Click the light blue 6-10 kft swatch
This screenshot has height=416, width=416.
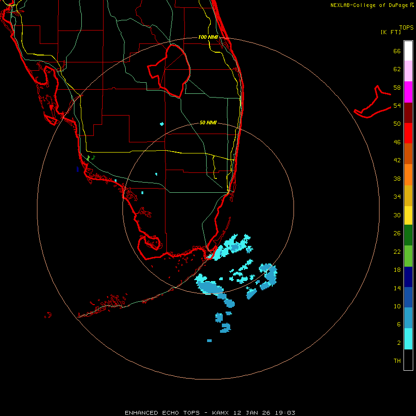[x=408, y=318]
